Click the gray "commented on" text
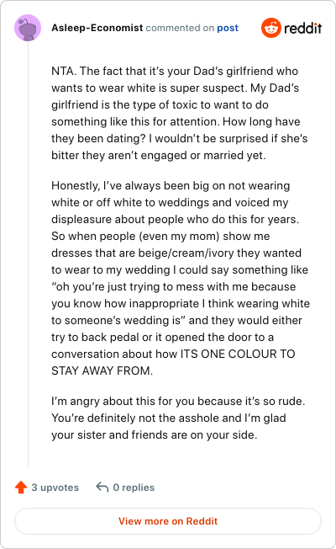This screenshot has width=336, height=549. [x=180, y=28]
